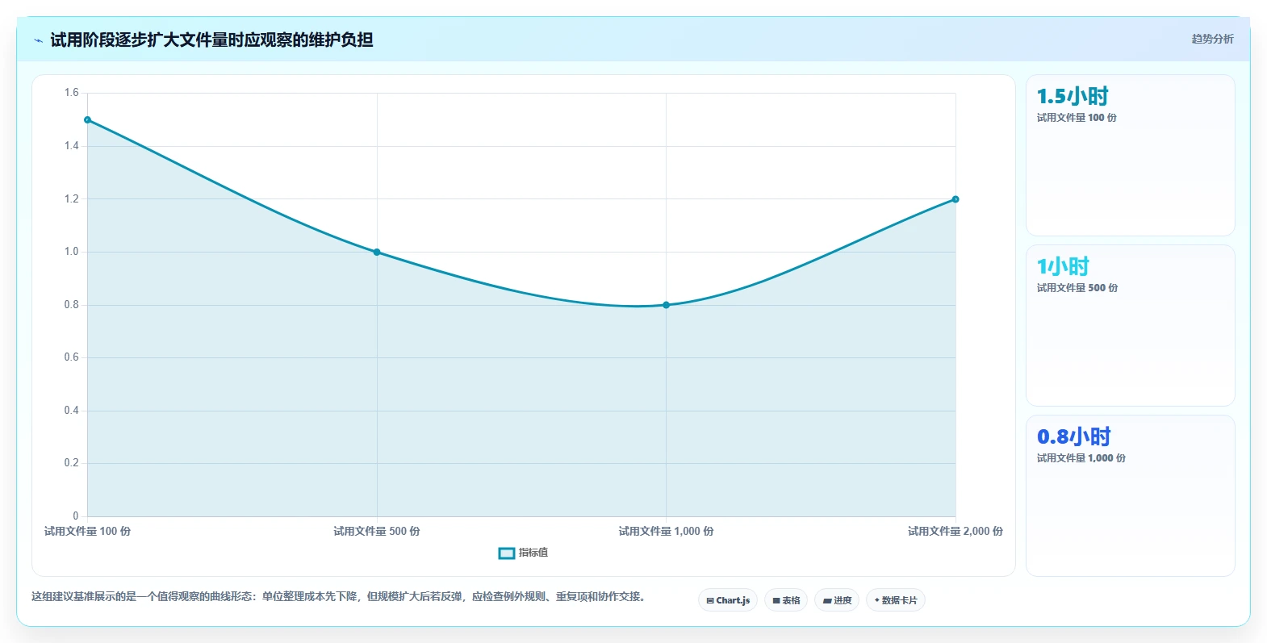Click the data point at 试用文件量 2,000 份
Viewport: 1267px width, 643px height.
click(955, 199)
